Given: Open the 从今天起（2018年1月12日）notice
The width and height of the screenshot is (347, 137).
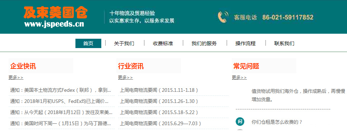Looking at the screenshot, I should pos(61,113).
